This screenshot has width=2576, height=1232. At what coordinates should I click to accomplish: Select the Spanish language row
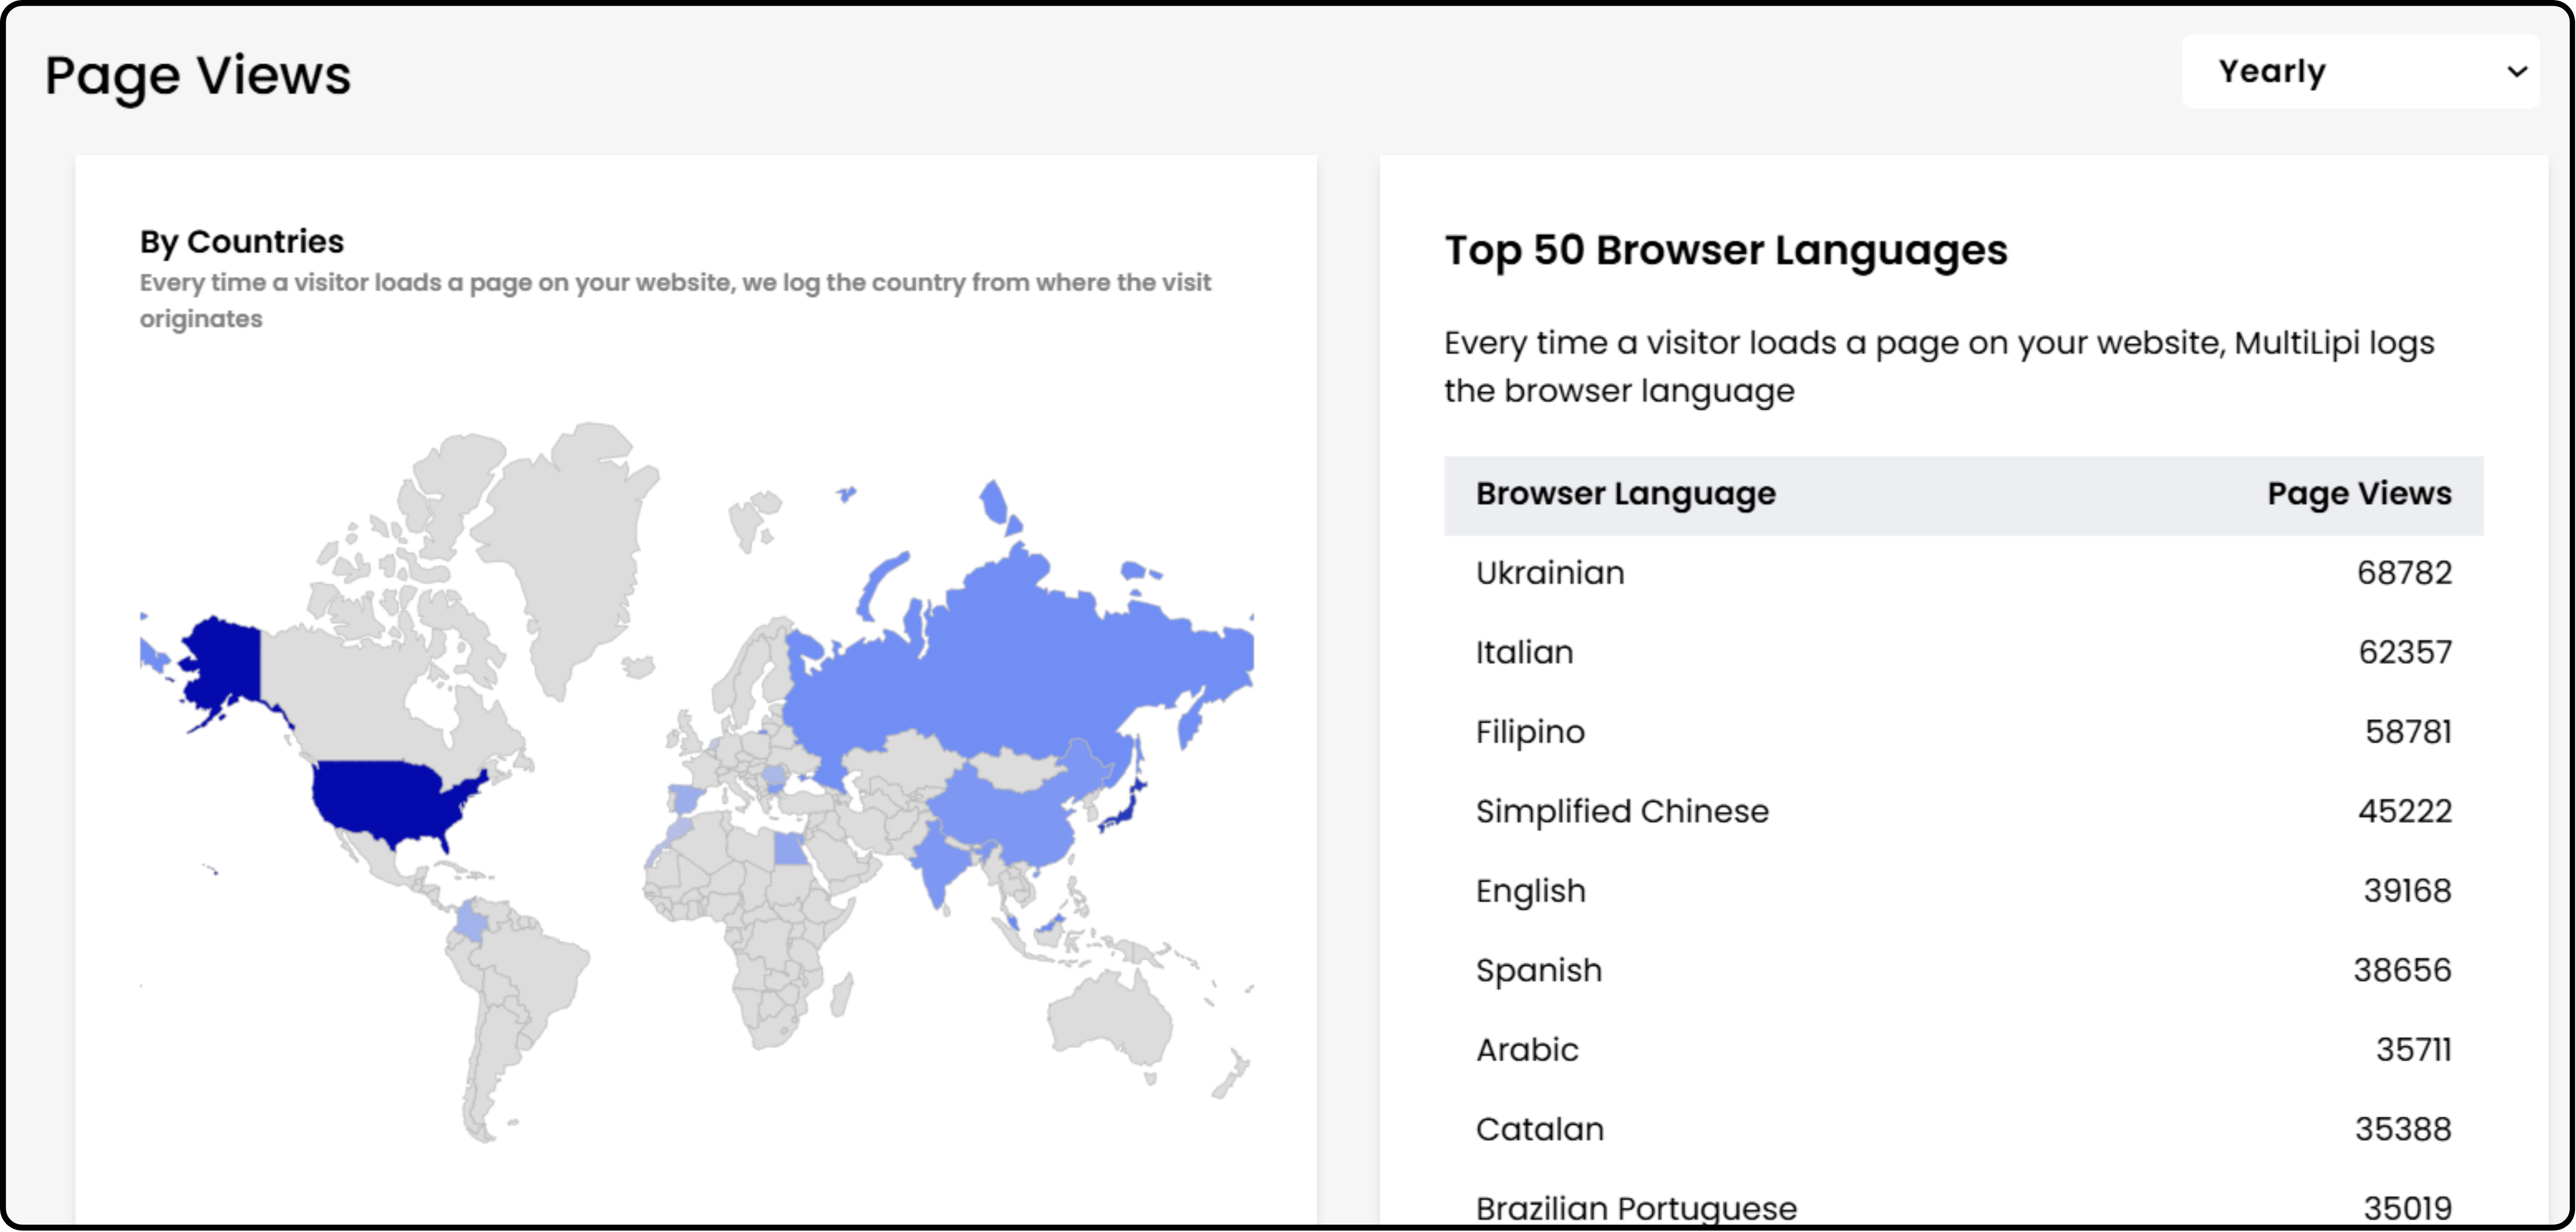coord(1963,970)
